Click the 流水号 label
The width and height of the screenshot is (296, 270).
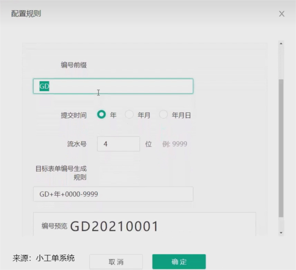point(77,144)
